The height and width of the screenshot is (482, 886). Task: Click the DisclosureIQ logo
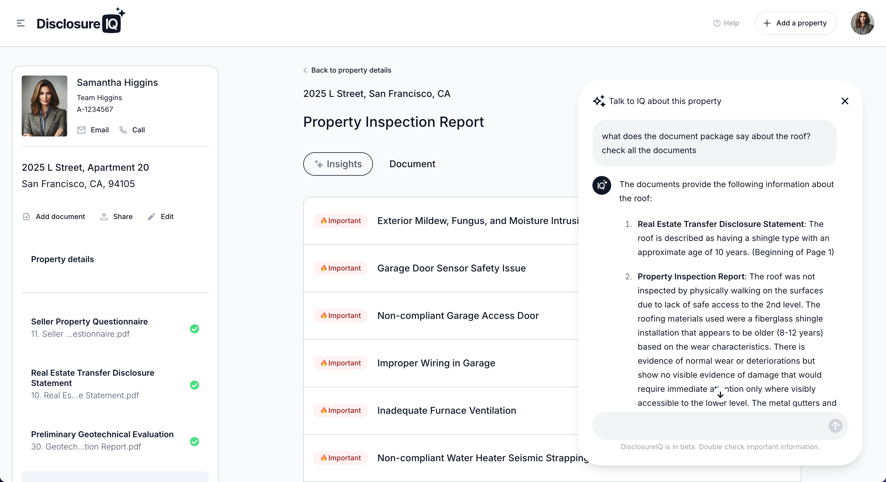(x=81, y=20)
